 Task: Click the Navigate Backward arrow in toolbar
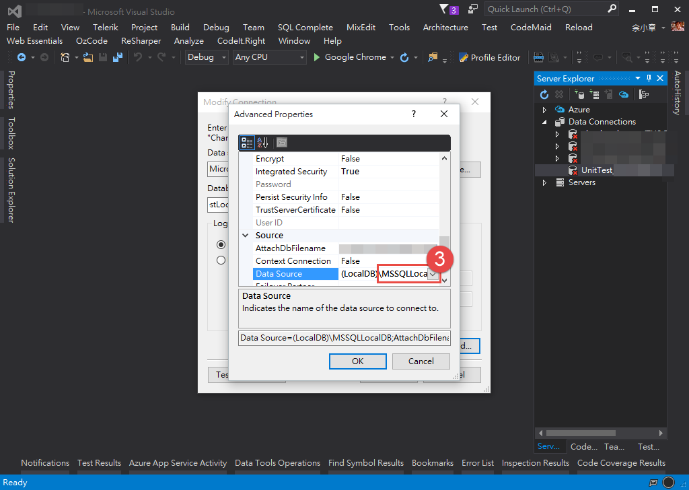(x=21, y=57)
